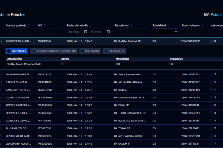This screenshot has width=223, height=148.
Task: Click the Num. Adhesión sort icon
Action: coord(203,26)
